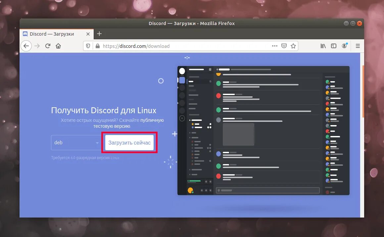
Task: Click the Получить Discord для Linux heading
Action: point(104,110)
